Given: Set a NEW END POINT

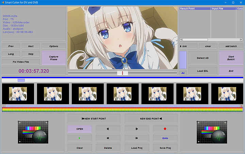Looking at the screenshot, I should (151, 119).
